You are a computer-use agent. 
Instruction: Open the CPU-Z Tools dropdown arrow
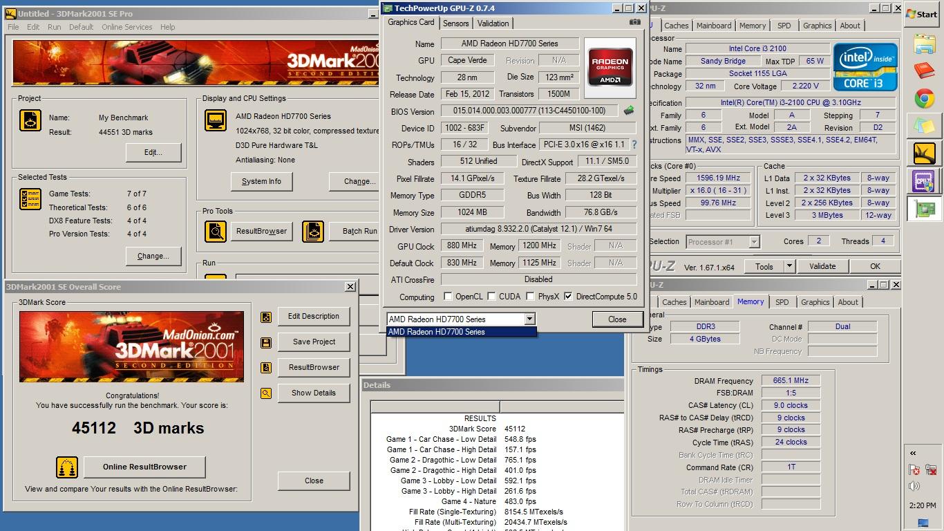(x=789, y=266)
